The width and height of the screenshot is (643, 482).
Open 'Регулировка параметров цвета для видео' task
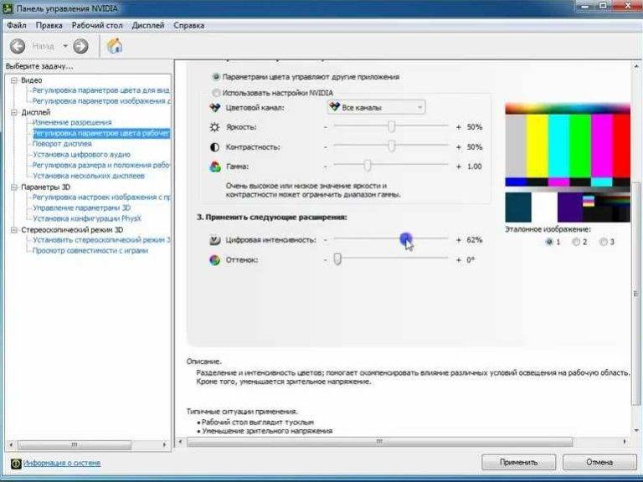tap(101, 90)
